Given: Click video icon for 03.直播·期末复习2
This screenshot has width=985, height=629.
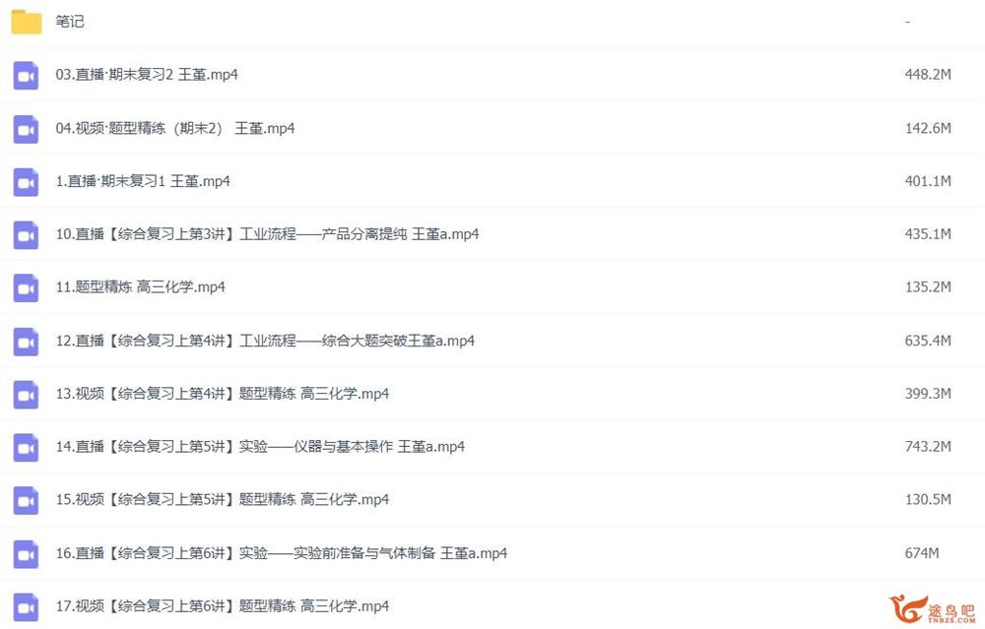Looking at the screenshot, I should (x=26, y=76).
